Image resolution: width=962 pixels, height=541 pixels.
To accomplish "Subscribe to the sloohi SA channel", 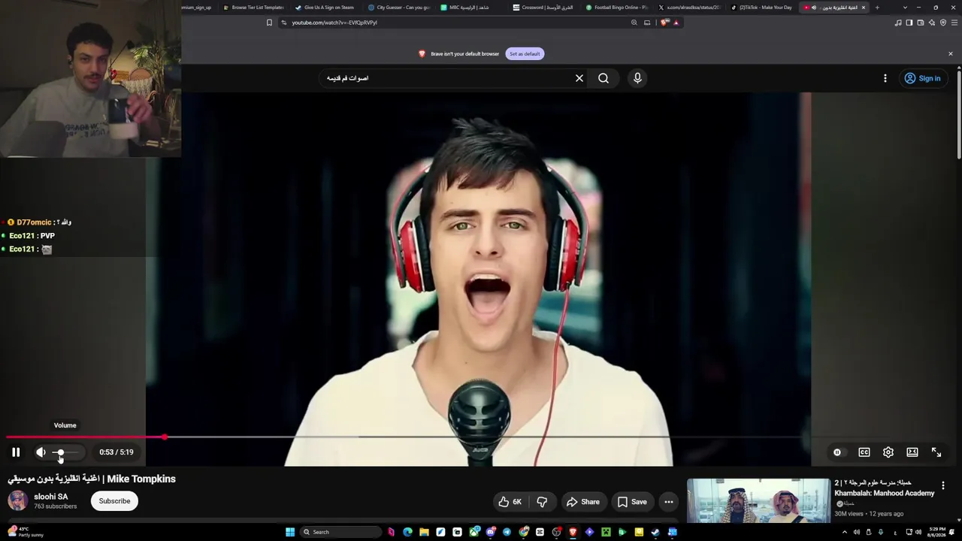I will 114,501.
